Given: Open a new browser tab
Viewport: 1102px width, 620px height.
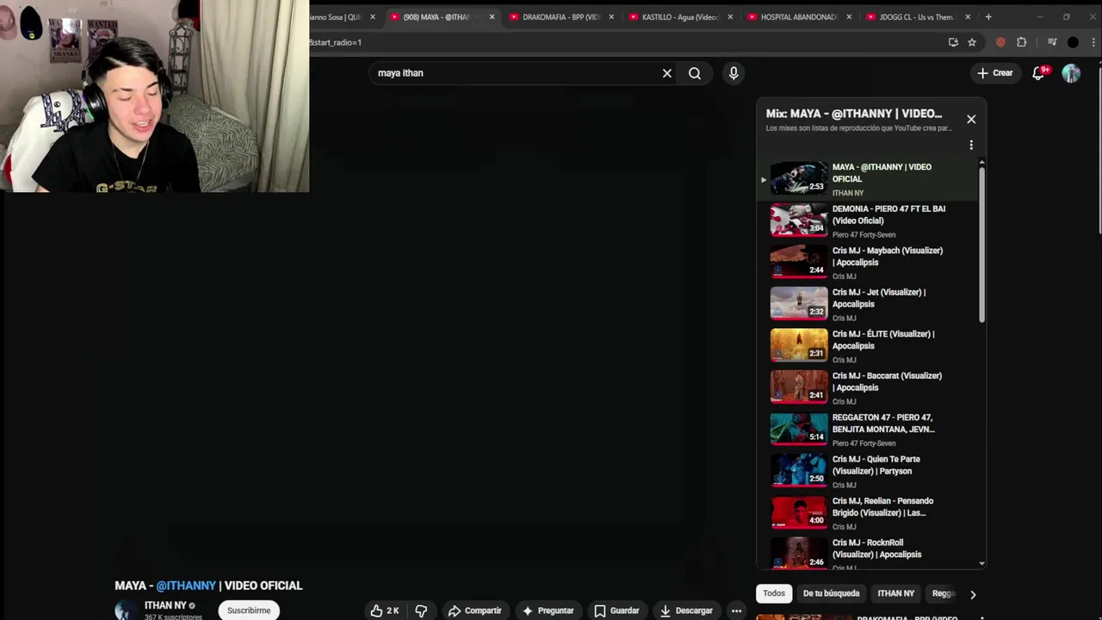Looking at the screenshot, I should [988, 16].
